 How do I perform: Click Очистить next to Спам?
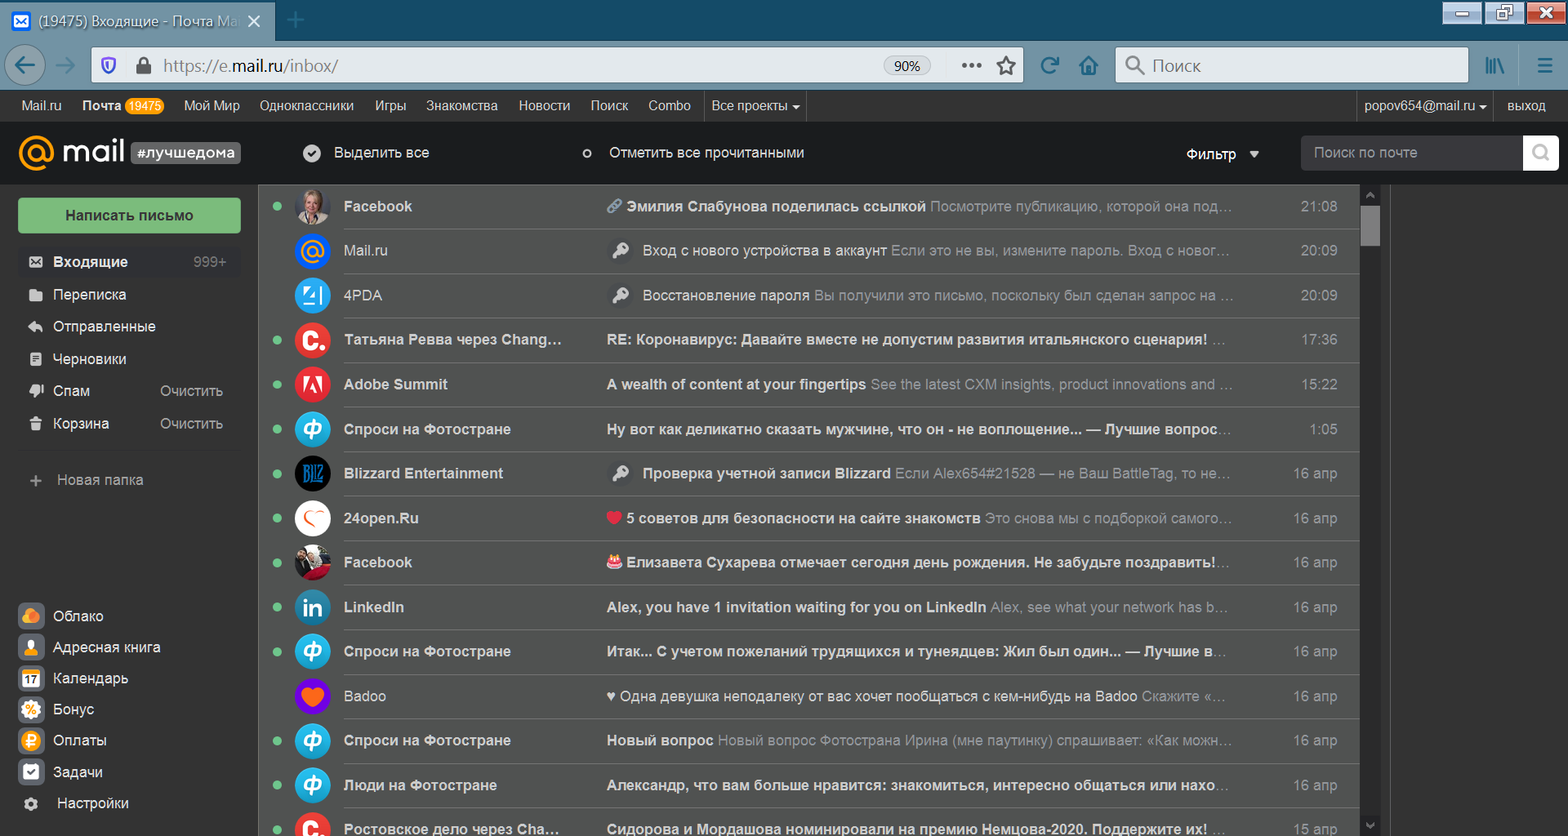pos(190,390)
